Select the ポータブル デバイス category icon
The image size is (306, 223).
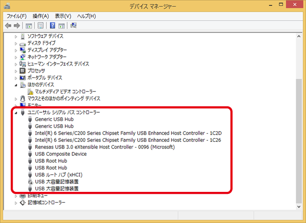coord(22,78)
